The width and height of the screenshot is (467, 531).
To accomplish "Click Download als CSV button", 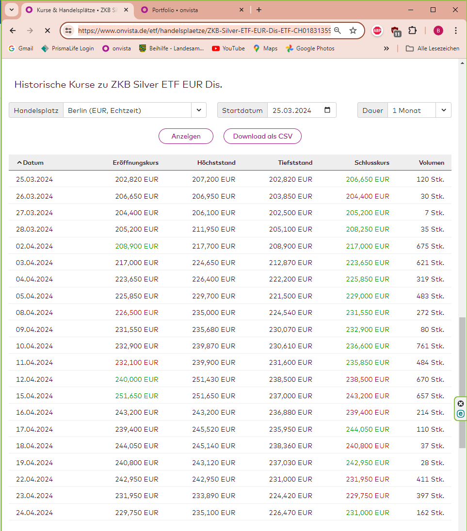I will pos(263,136).
